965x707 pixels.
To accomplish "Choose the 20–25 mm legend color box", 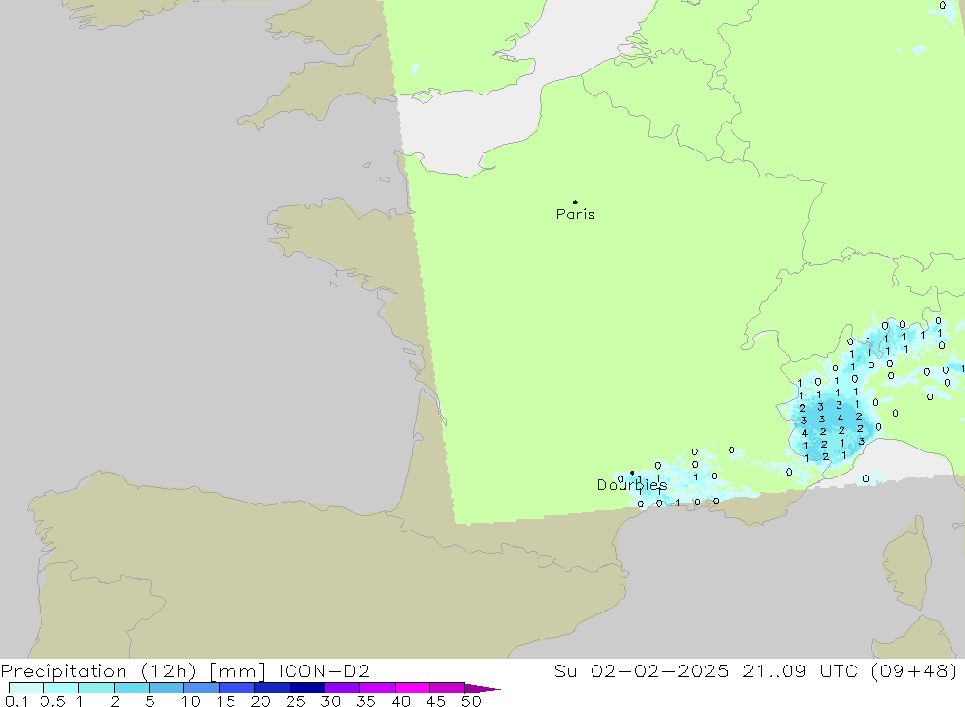I will point(272,688).
